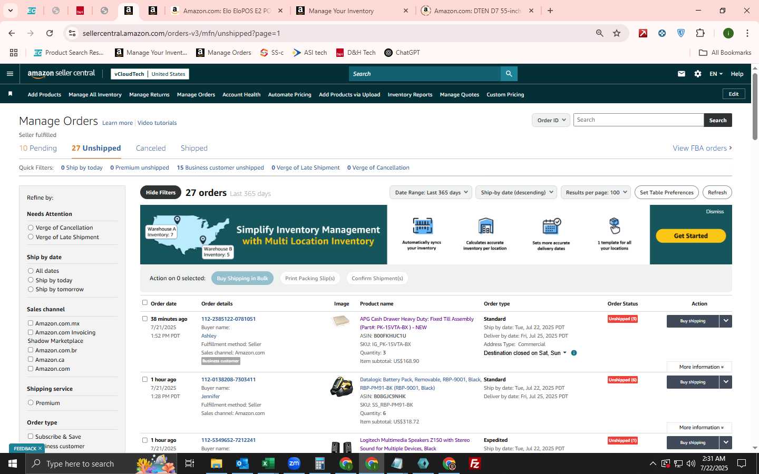The width and height of the screenshot is (759, 474).
Task: Check the Amazon.ca sales channel box
Action: pyautogui.click(x=31, y=360)
